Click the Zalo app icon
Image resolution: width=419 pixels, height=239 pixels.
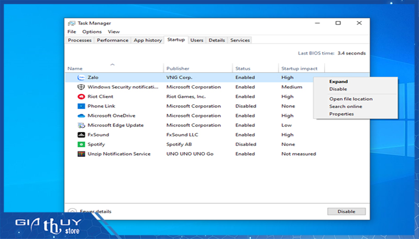(81, 78)
